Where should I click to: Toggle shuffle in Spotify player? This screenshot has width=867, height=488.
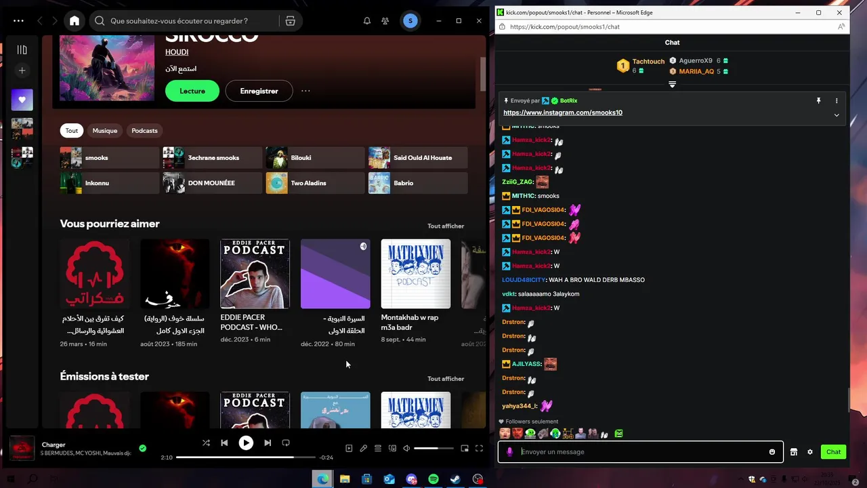[206, 443]
